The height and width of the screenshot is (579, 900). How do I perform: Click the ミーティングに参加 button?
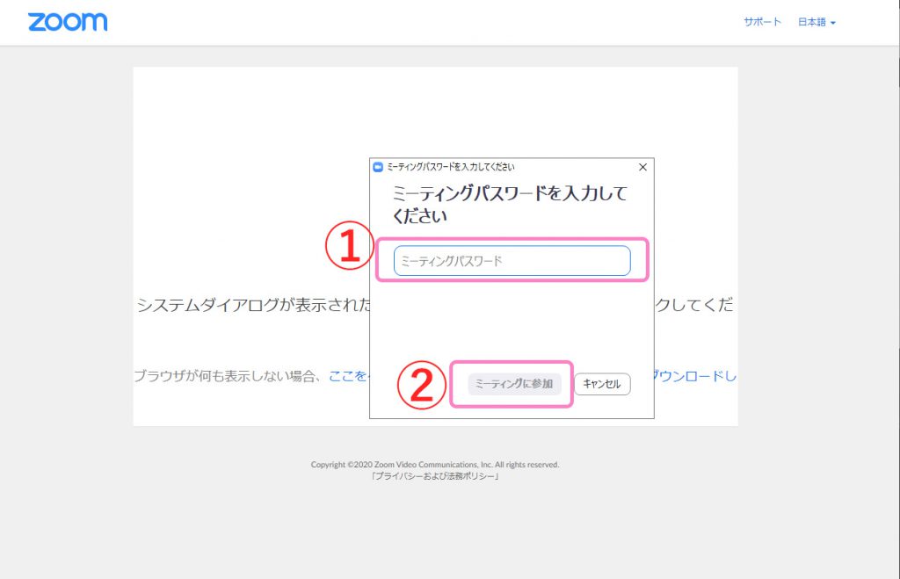tap(514, 384)
